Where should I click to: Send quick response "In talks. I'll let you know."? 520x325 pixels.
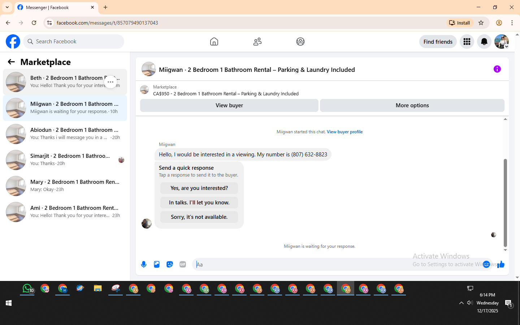(x=199, y=203)
